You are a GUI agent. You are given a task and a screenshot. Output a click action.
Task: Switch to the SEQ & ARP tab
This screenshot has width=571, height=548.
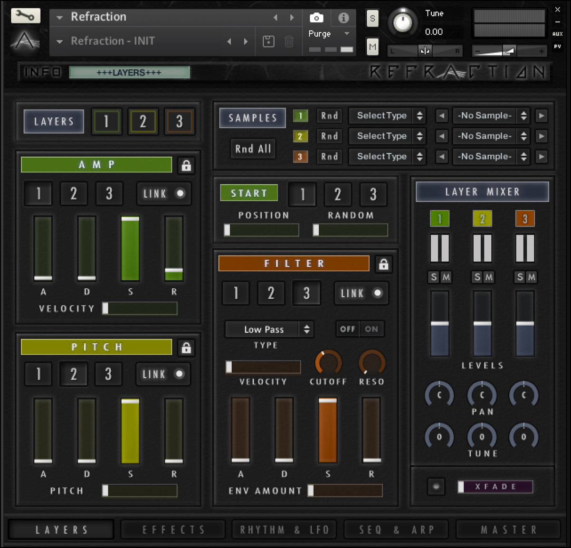coord(397,529)
